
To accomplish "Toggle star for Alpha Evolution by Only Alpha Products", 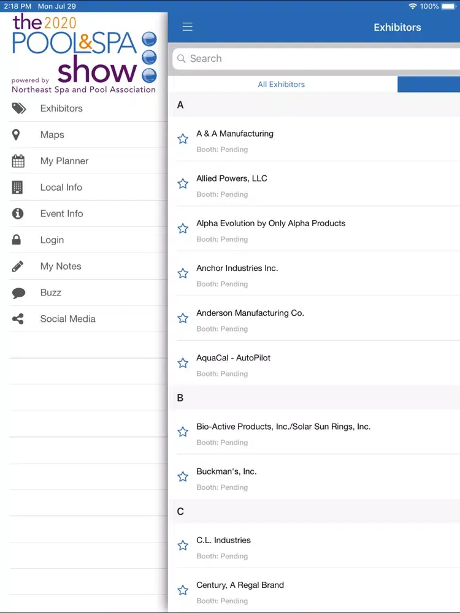I will [x=183, y=229].
